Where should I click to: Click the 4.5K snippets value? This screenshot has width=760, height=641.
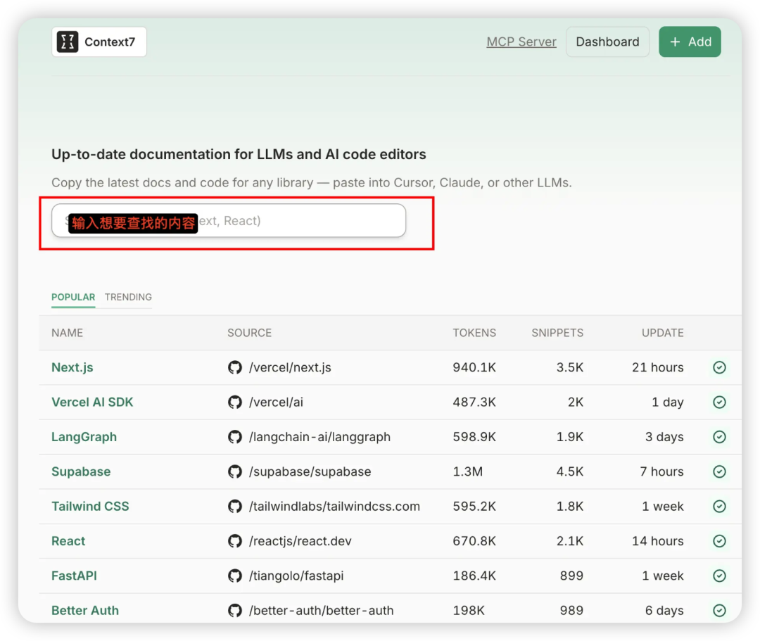coord(570,471)
